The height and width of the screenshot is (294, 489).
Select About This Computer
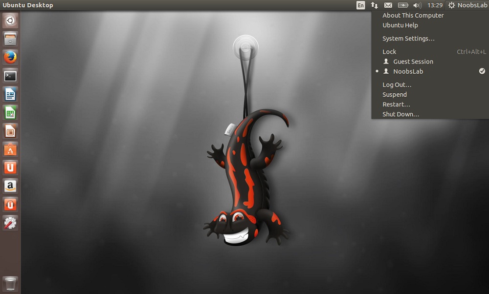tap(413, 15)
